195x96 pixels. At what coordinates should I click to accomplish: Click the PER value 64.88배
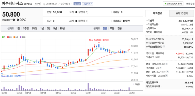coord(182,64)
